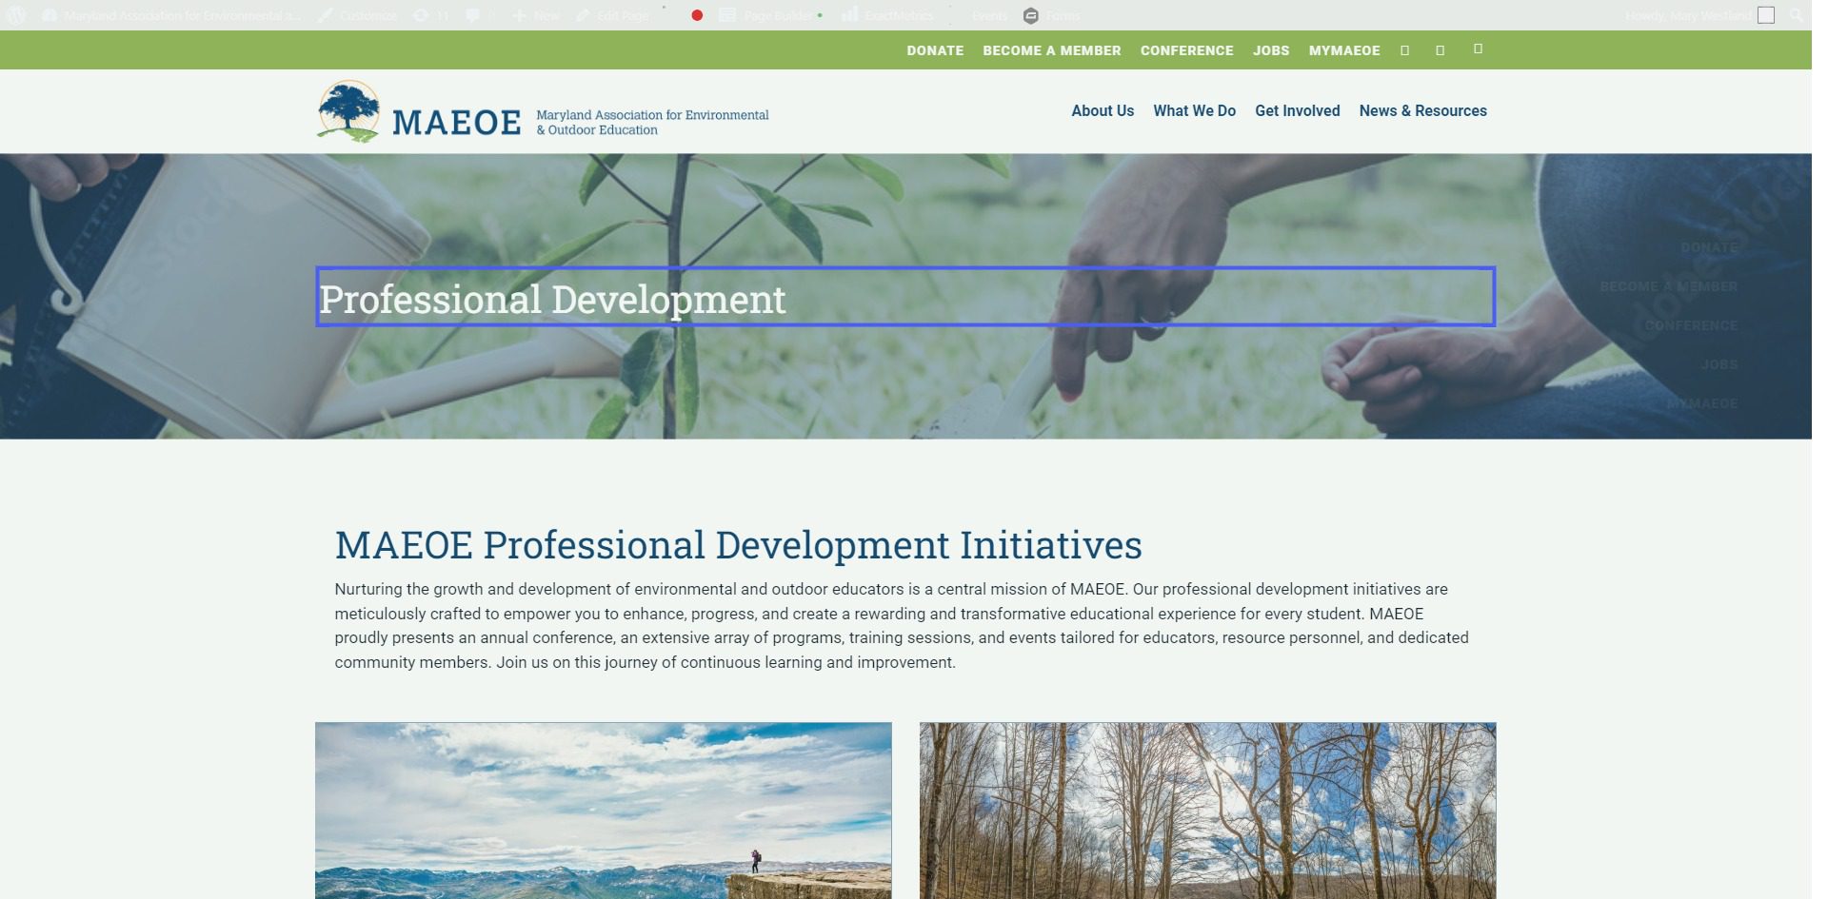Image resolution: width=1828 pixels, height=899 pixels.
Task: Expand the News & Resources menu
Action: click(x=1422, y=110)
